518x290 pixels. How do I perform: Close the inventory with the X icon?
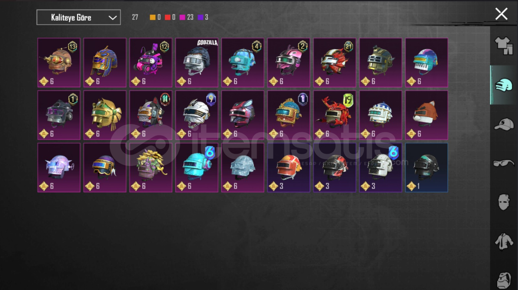click(501, 14)
